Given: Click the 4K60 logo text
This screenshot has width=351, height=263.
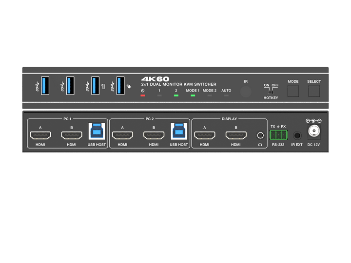Looking at the screenshot, I should 155,79.
